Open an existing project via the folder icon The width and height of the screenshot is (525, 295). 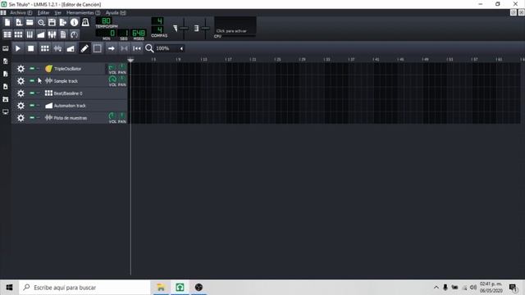[x=30, y=22]
